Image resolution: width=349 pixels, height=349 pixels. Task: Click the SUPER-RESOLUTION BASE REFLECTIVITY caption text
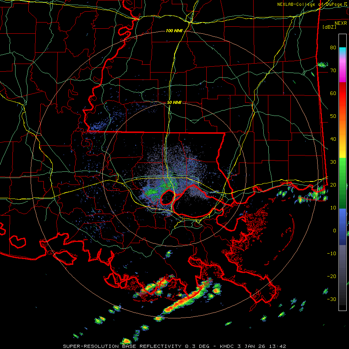click(122, 346)
